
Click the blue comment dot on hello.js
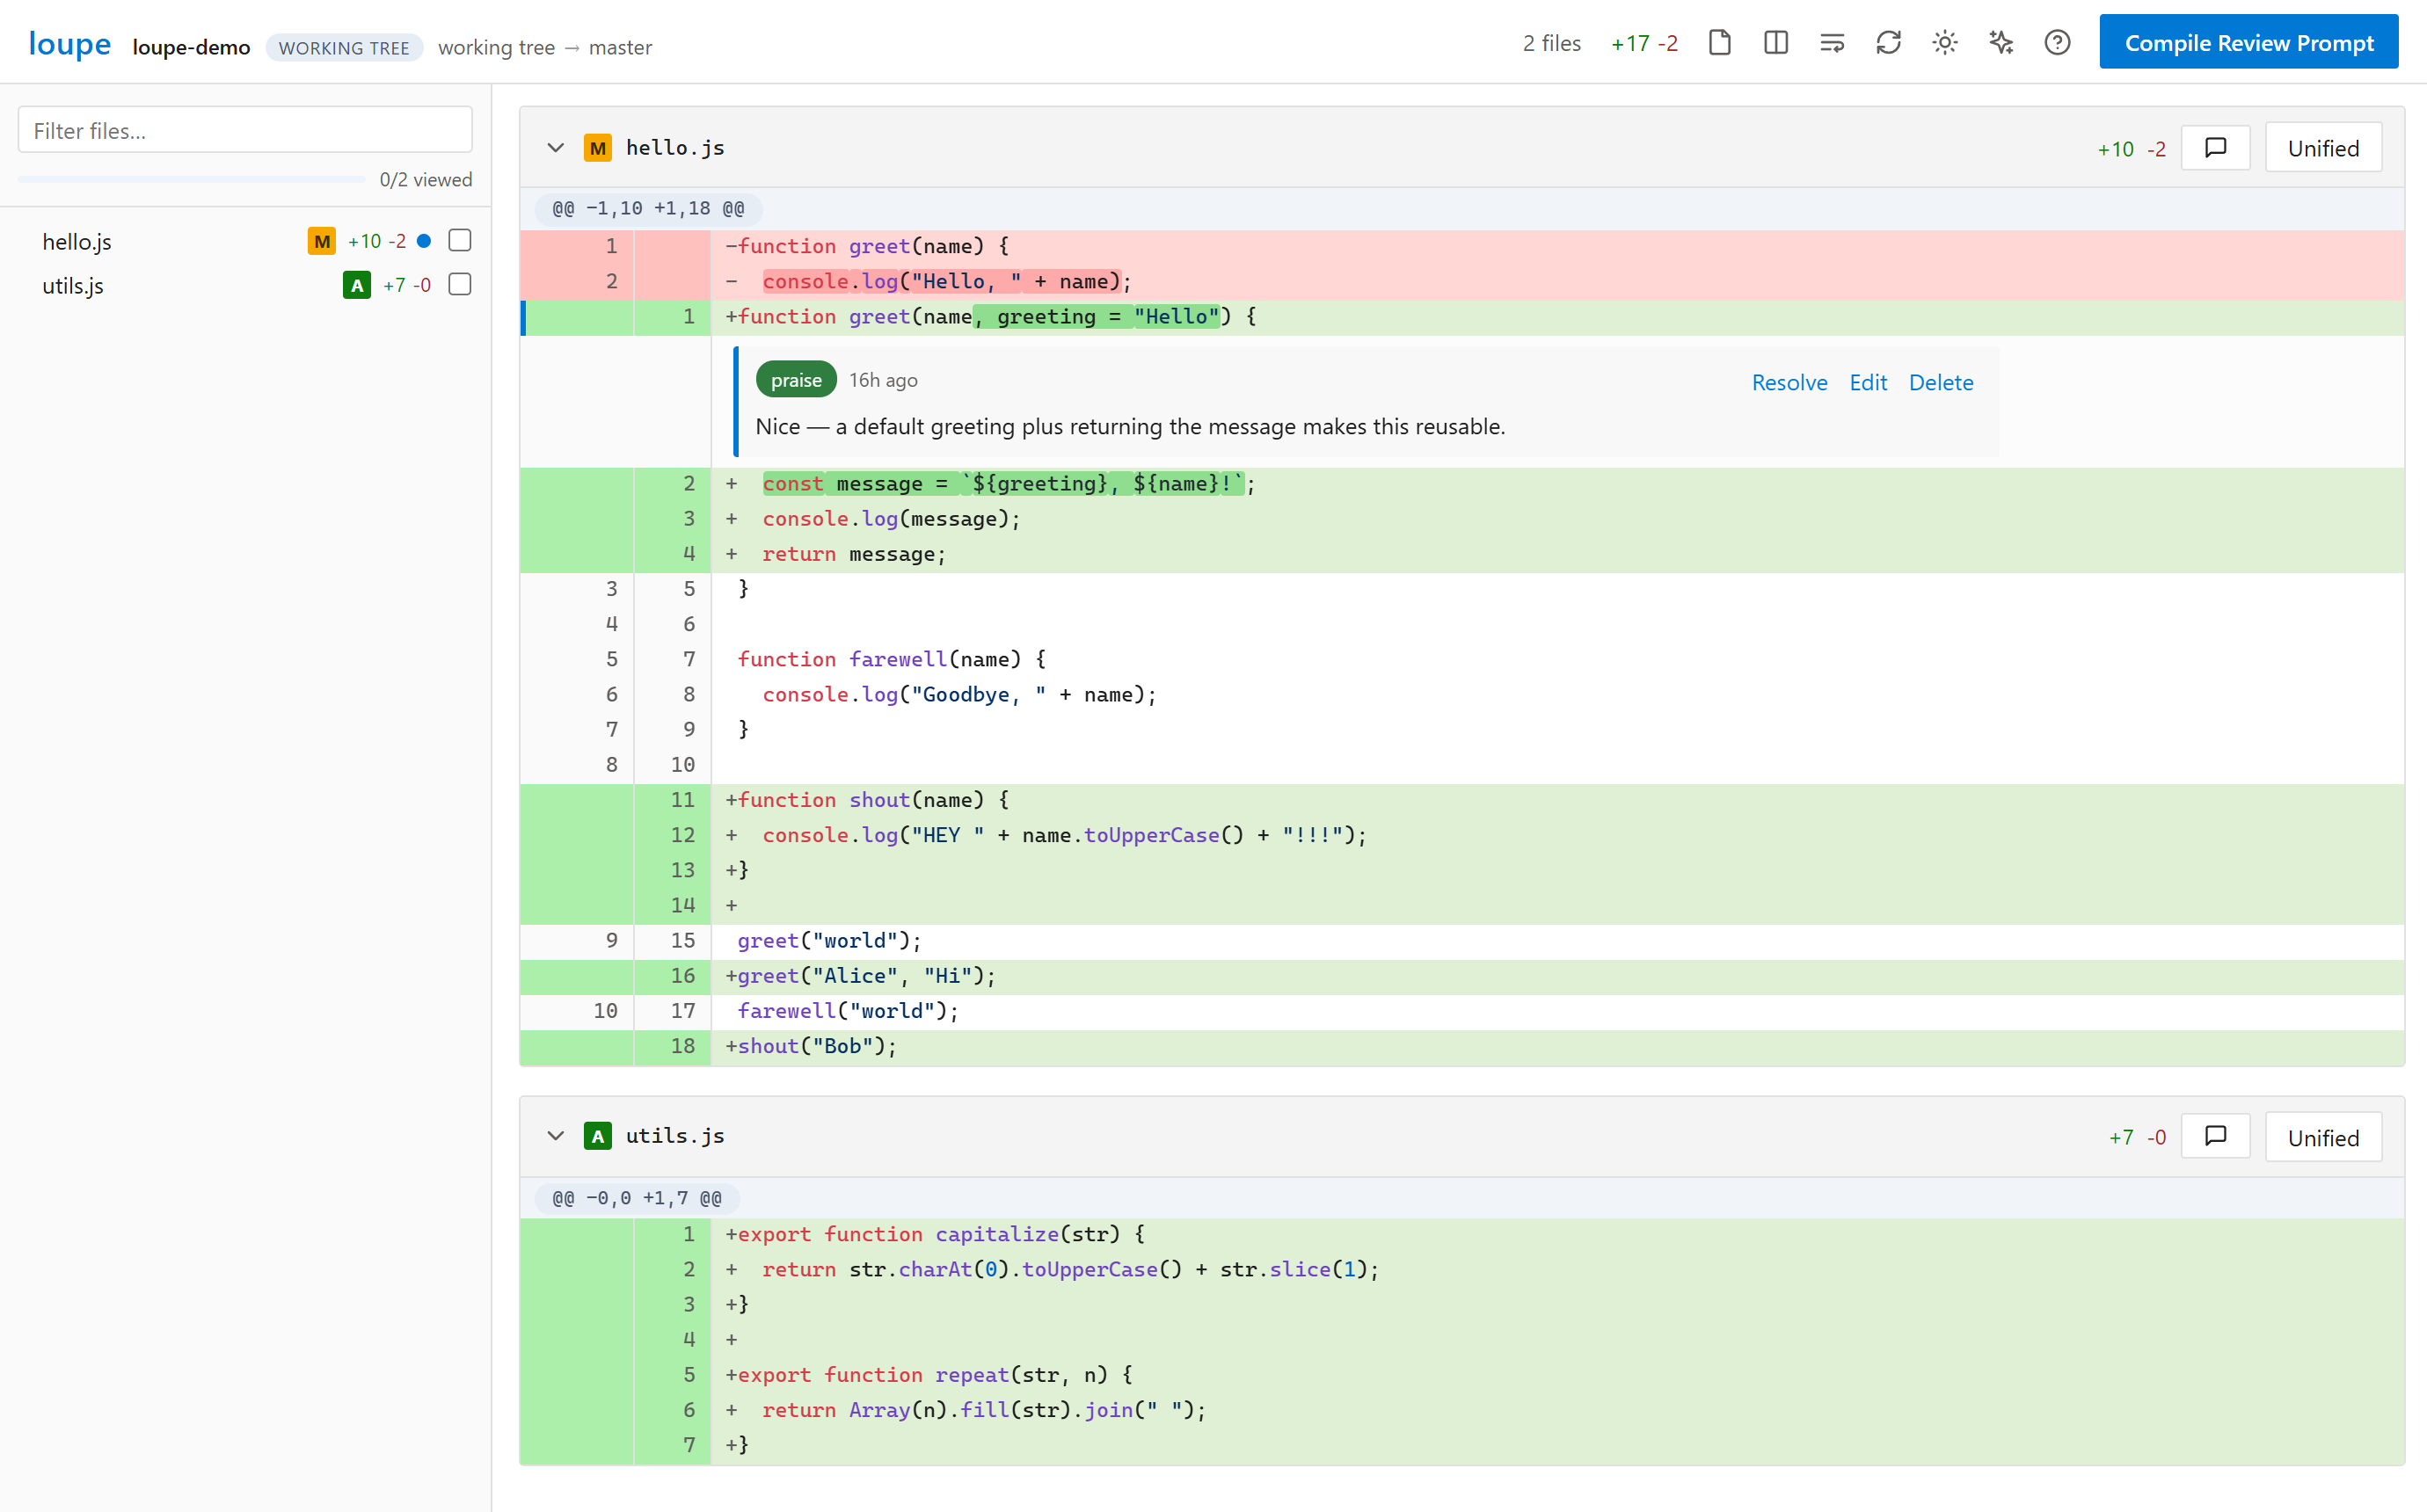coord(423,241)
